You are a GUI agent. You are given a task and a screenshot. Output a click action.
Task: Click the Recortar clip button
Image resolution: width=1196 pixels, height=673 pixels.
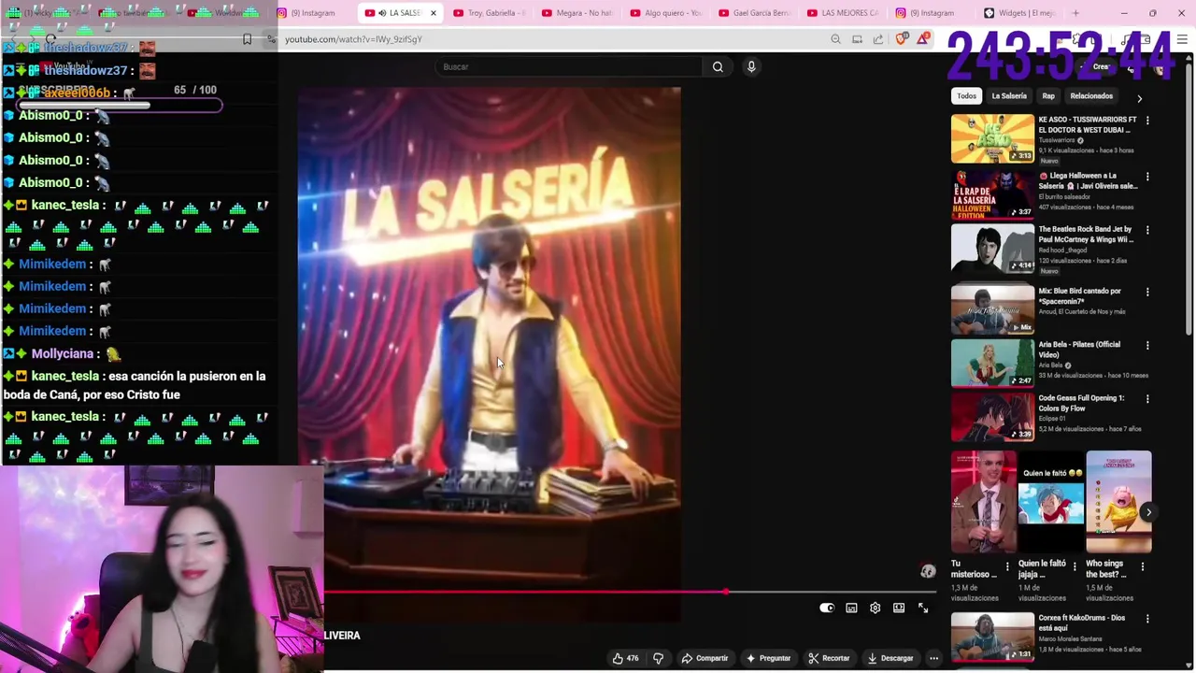click(x=829, y=658)
